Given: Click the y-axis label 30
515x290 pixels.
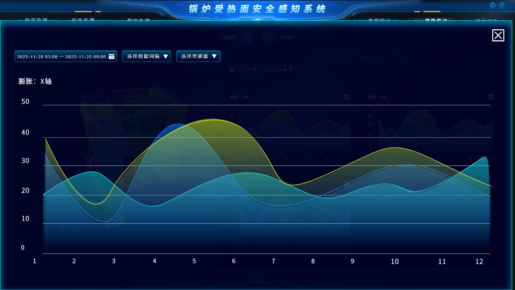Looking at the screenshot, I should 25,161.
